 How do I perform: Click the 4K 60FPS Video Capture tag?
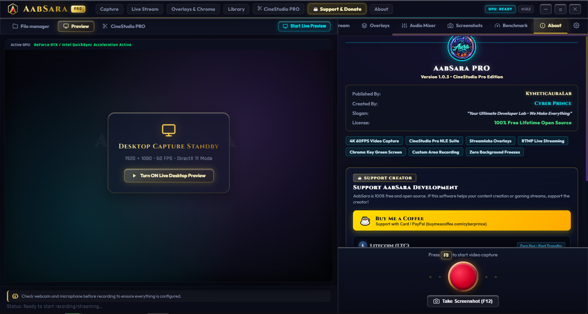(x=374, y=141)
